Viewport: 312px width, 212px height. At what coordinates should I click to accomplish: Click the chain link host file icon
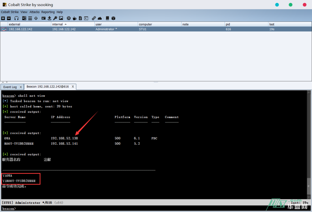click(94, 18)
